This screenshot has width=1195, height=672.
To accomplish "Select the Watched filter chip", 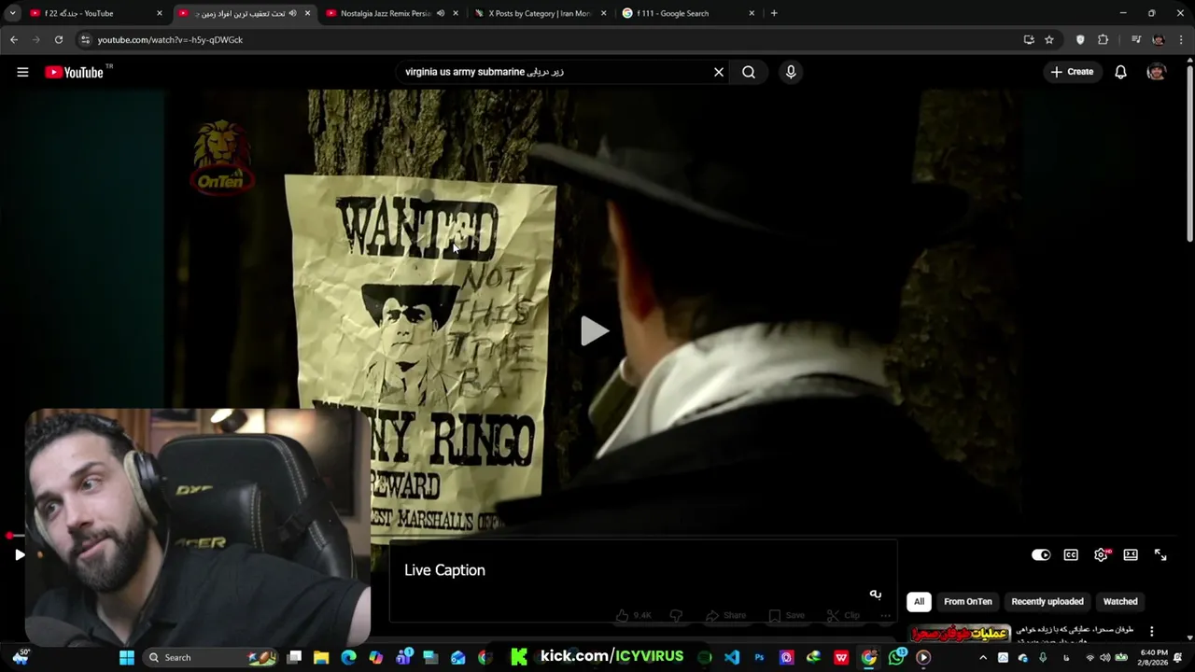I will 1120,601.
